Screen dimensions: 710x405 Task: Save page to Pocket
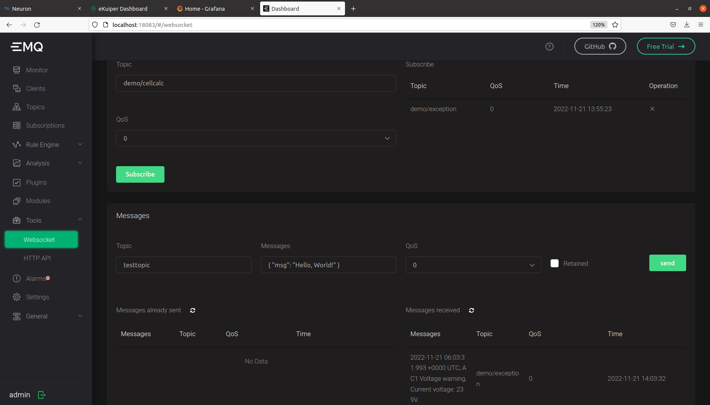coord(673,25)
